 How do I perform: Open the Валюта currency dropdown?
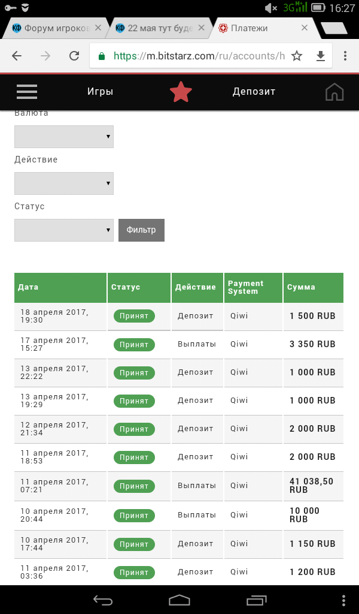(63, 136)
